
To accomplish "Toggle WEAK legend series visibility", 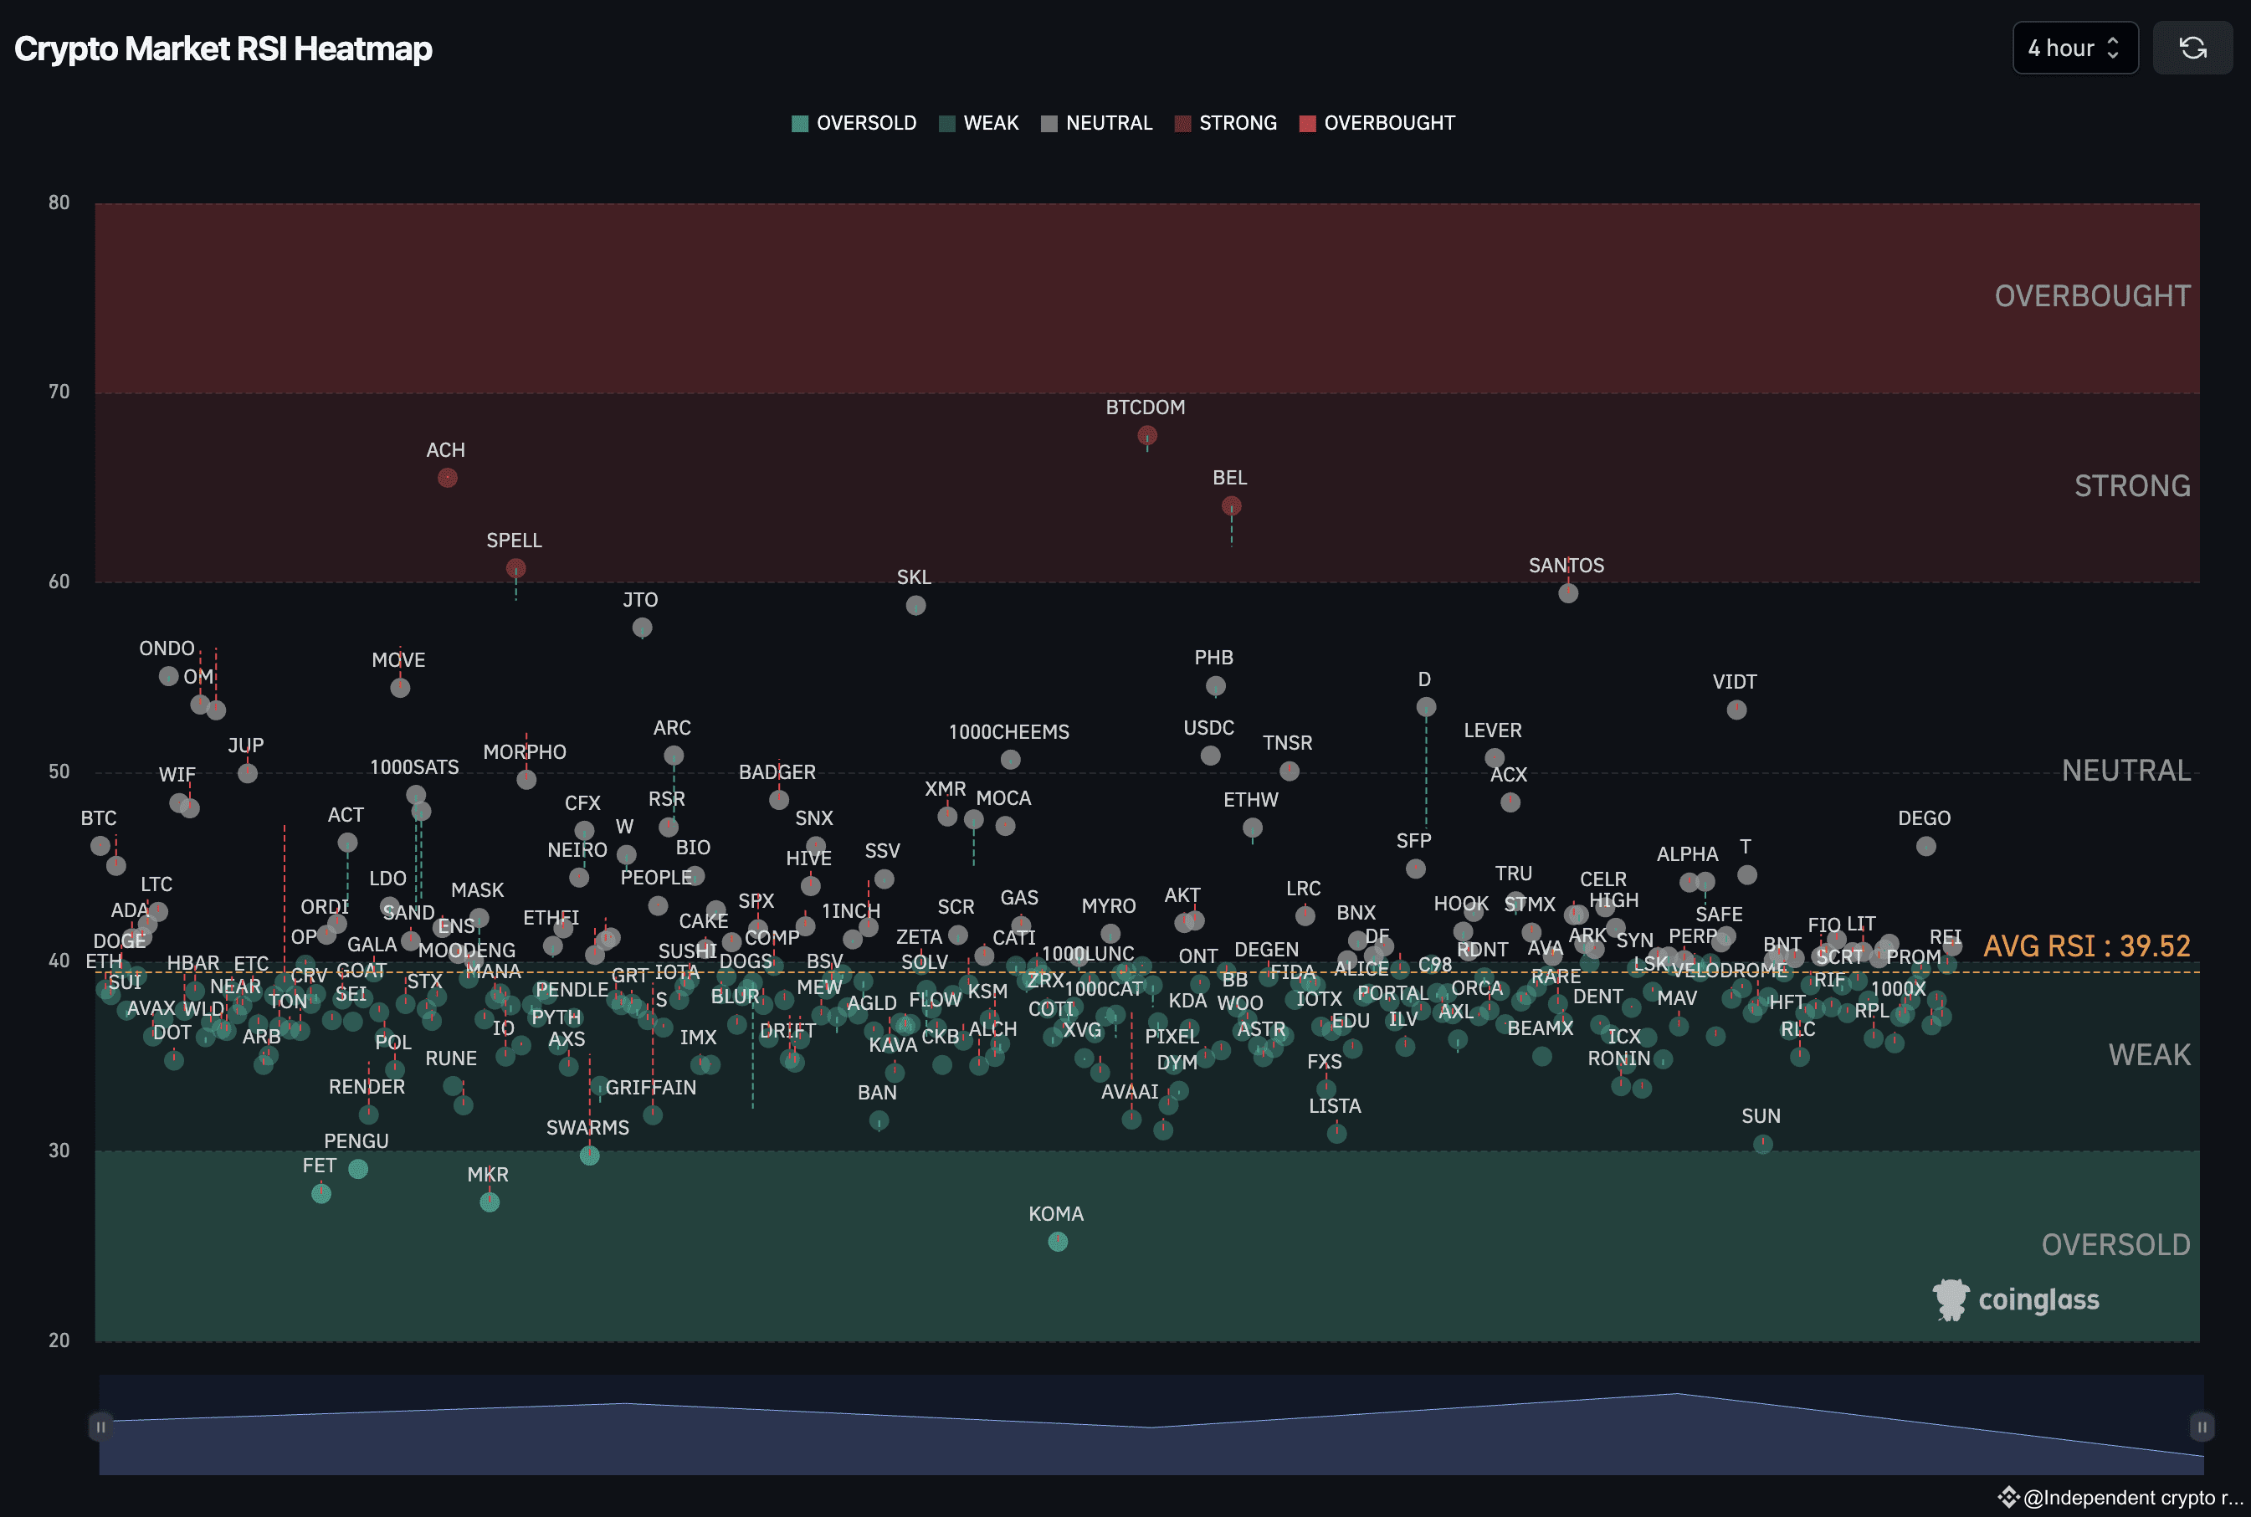I will click(x=978, y=123).
